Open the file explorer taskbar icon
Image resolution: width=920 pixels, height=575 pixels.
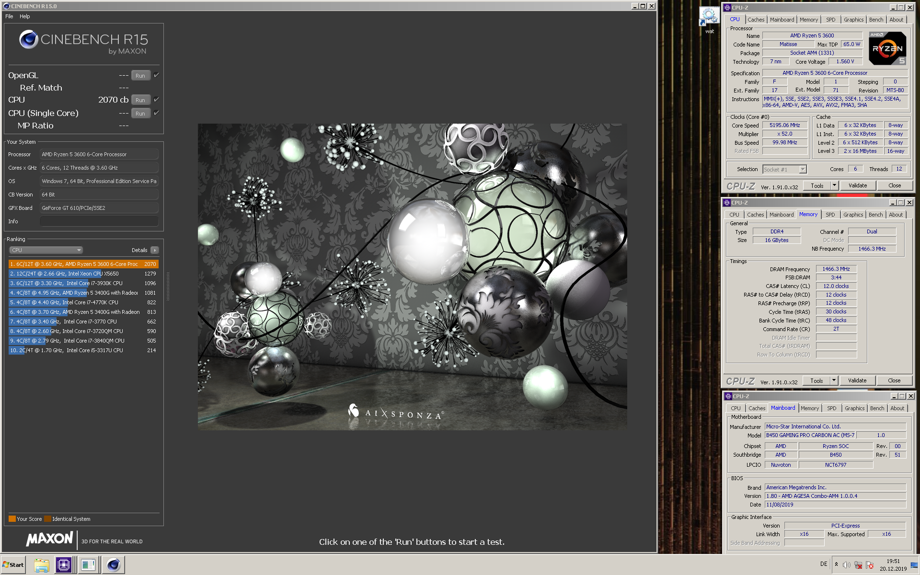point(42,565)
